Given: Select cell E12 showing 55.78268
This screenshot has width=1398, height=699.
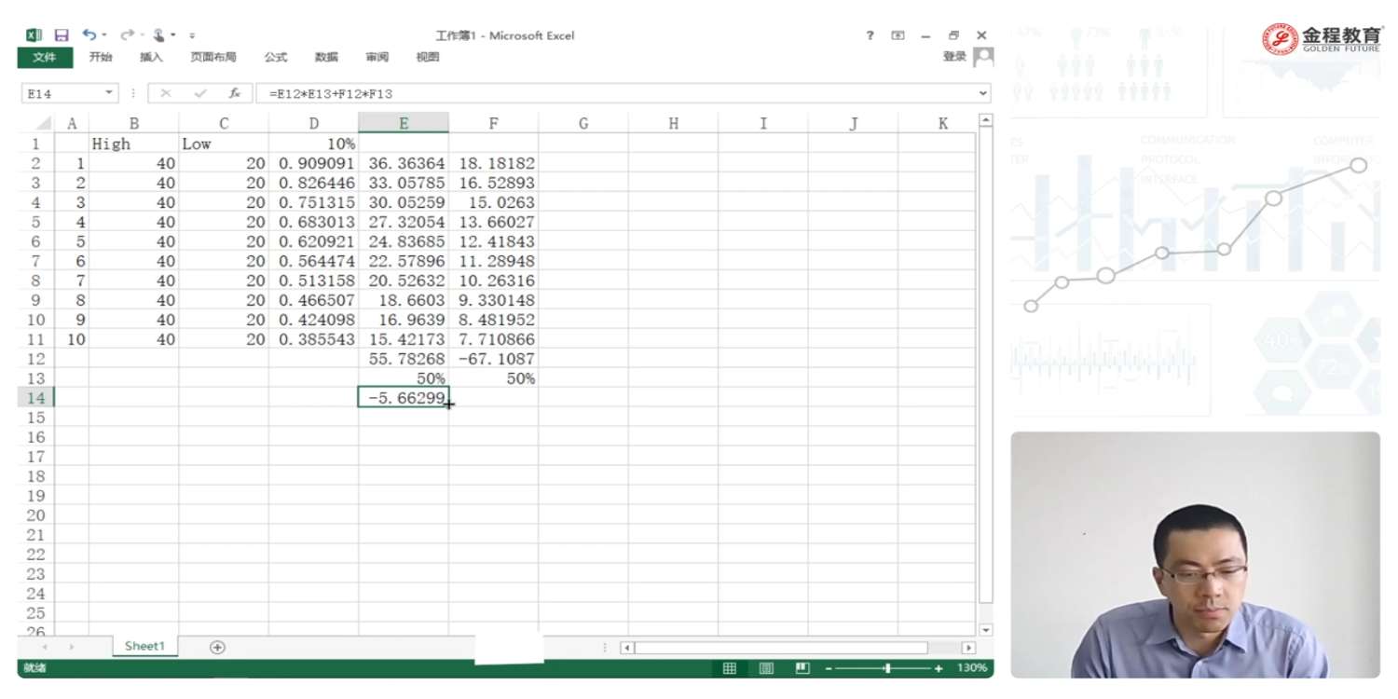Looking at the screenshot, I should click(x=404, y=359).
